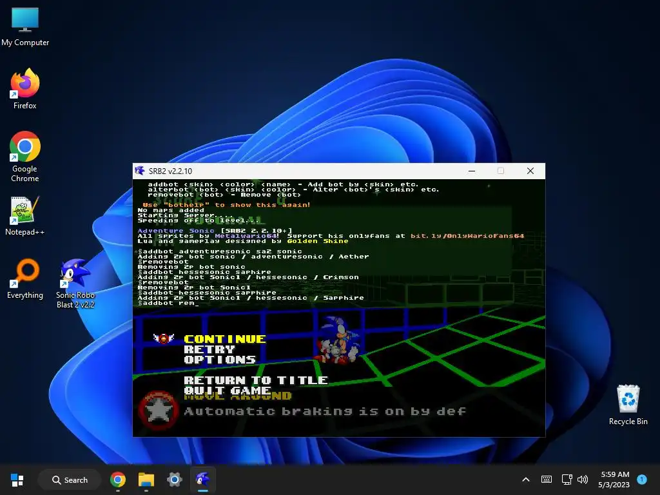This screenshot has width=660, height=495.
Task: Open the volume tray icon
Action: pyautogui.click(x=583, y=480)
